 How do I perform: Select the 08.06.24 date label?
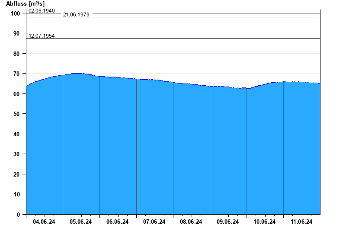point(191,222)
